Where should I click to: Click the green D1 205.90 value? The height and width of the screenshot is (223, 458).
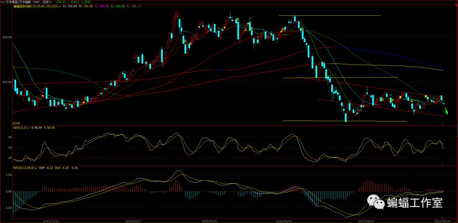point(118,7)
